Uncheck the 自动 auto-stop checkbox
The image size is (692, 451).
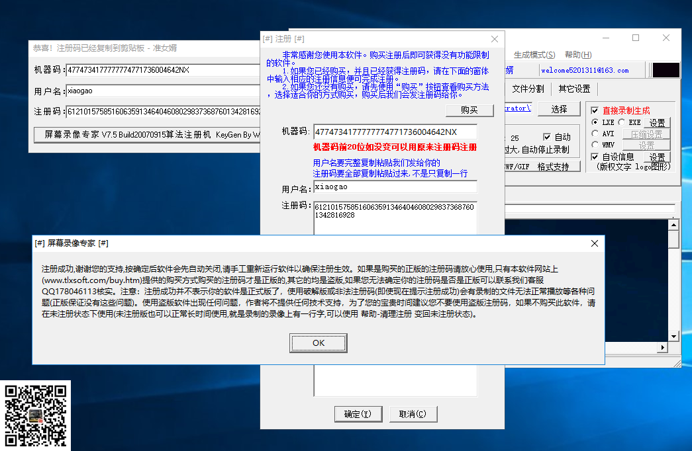coord(546,137)
